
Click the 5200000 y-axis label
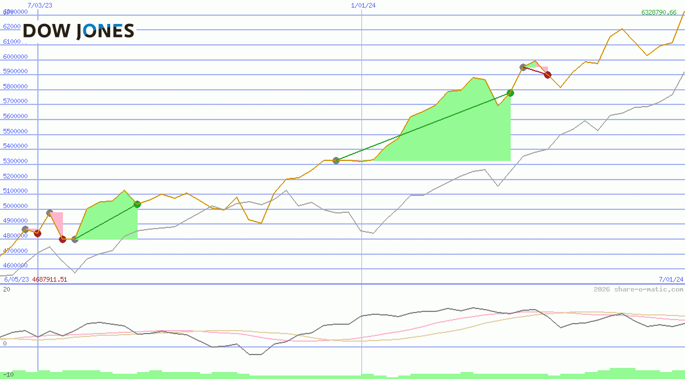coord(15,176)
